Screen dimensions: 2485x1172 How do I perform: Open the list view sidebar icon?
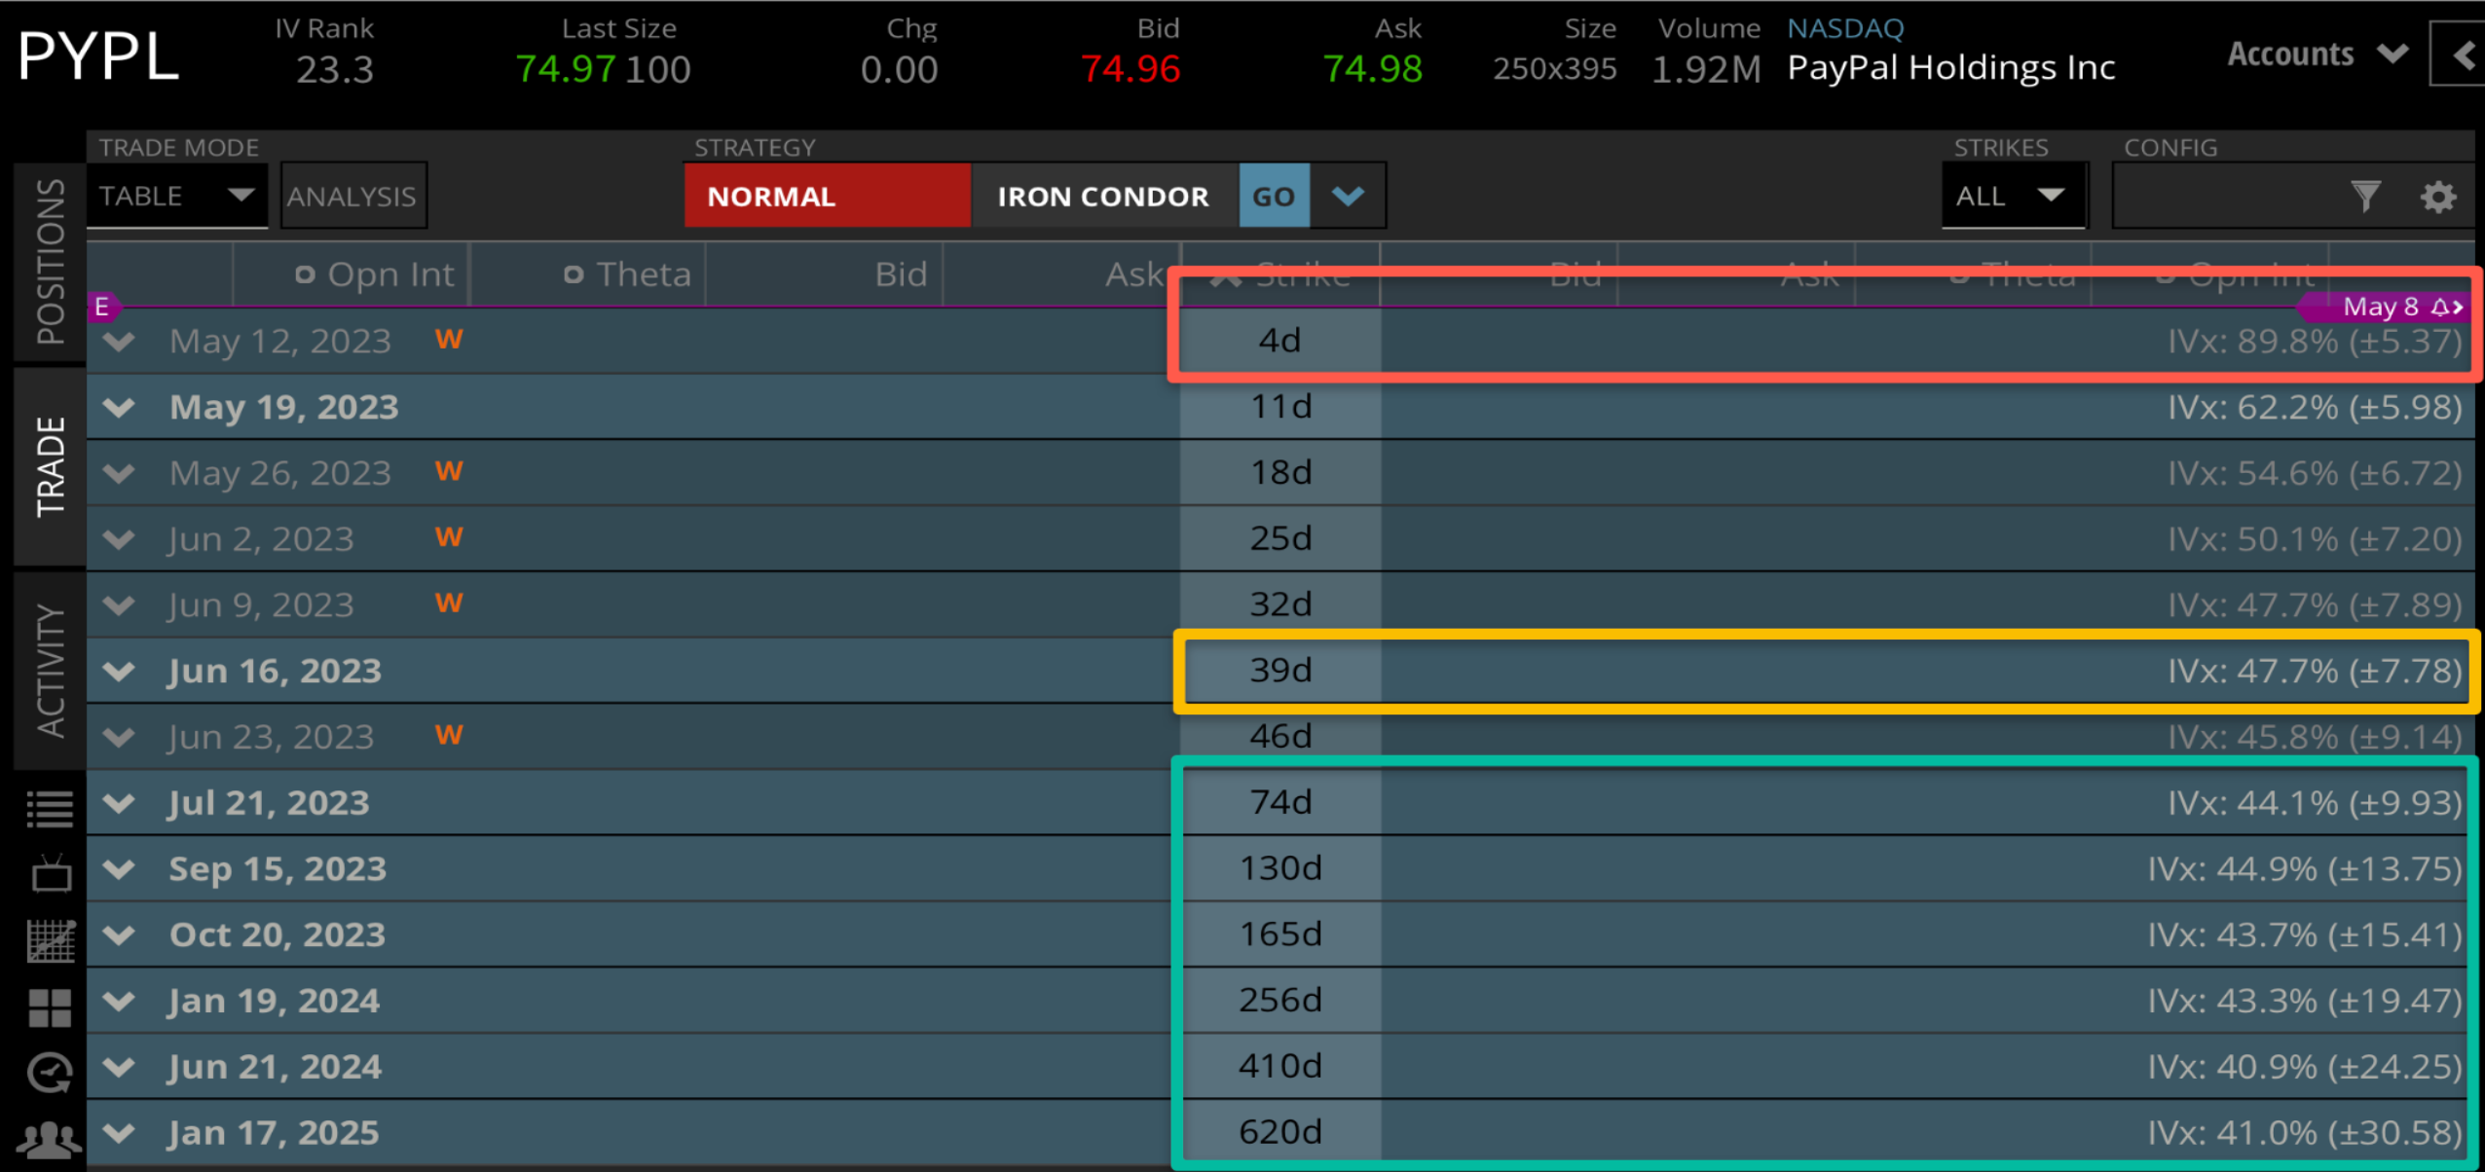point(50,808)
